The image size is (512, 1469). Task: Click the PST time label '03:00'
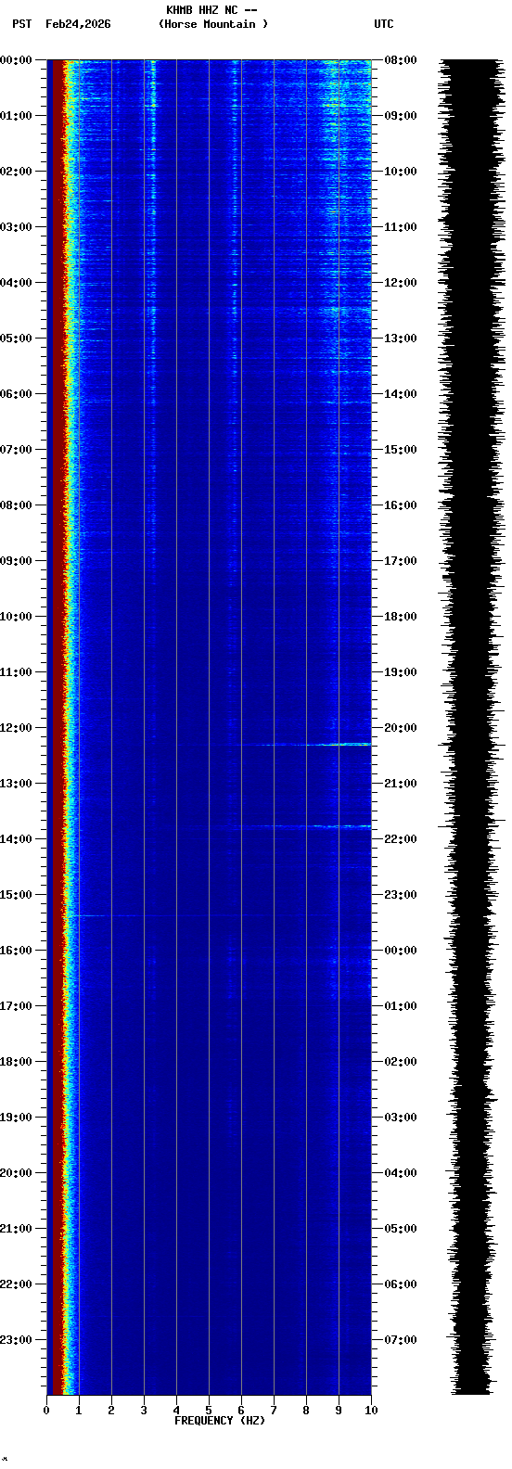tap(16, 227)
